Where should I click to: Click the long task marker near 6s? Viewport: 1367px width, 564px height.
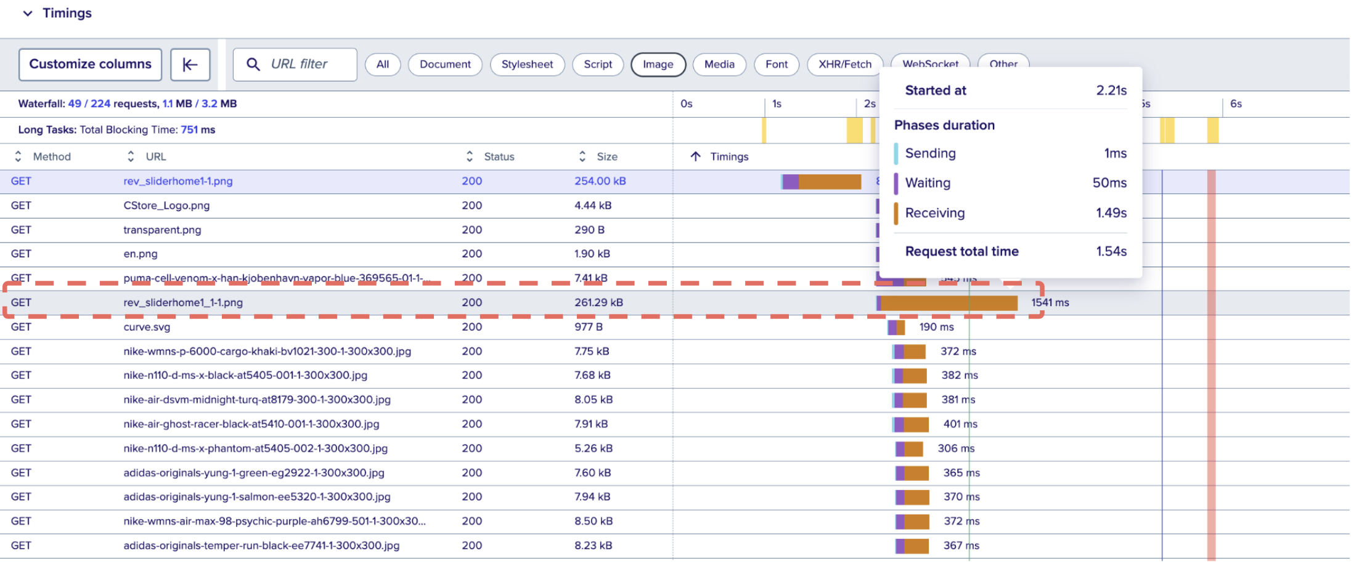click(x=1213, y=131)
